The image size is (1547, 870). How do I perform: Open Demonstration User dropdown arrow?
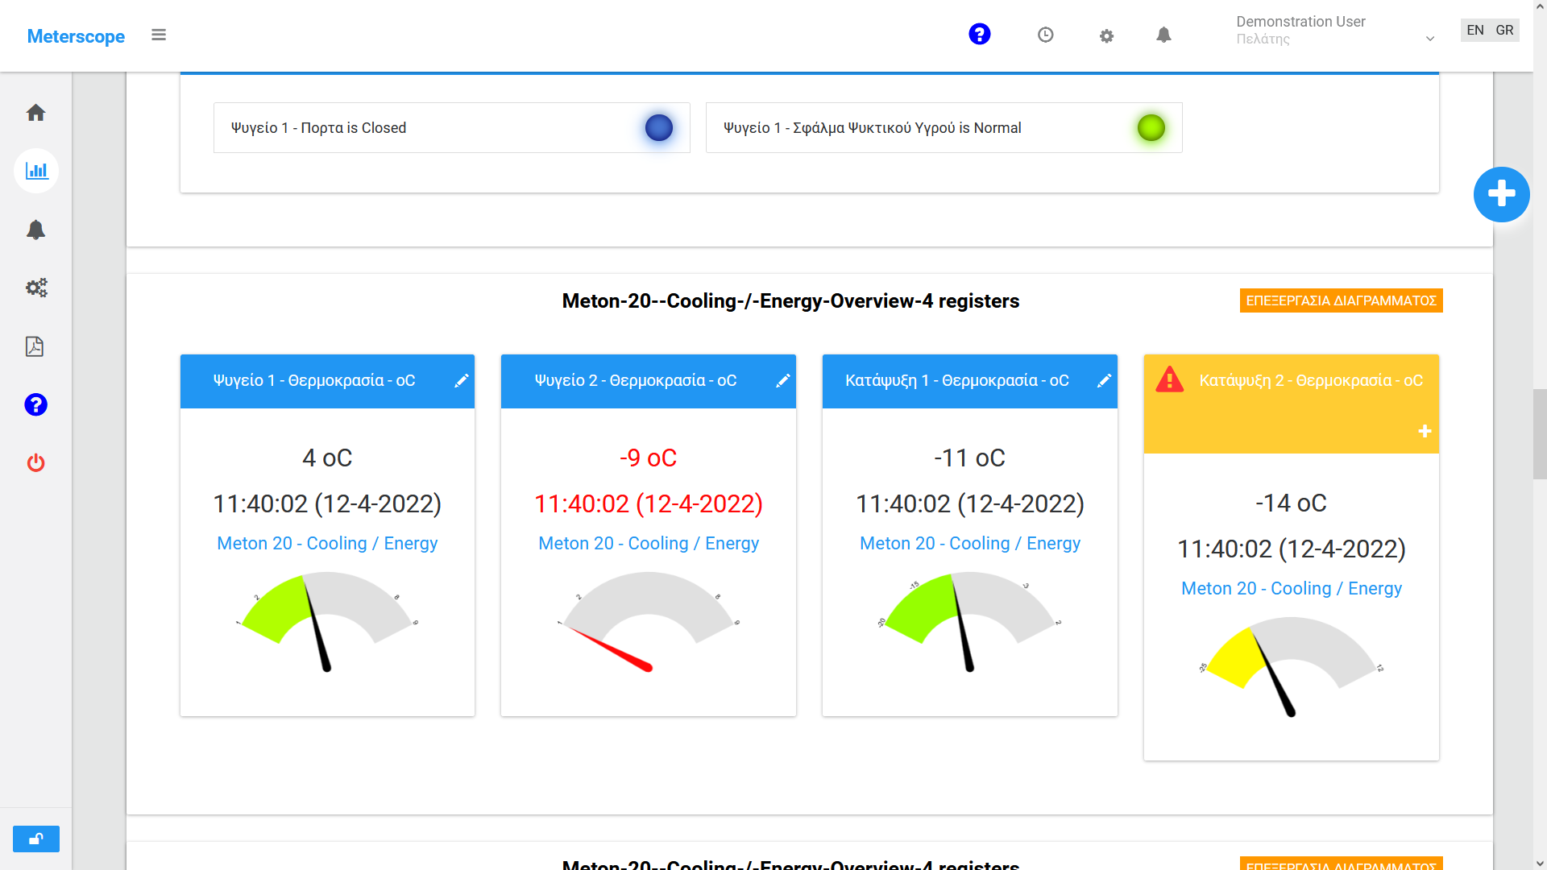tap(1430, 39)
